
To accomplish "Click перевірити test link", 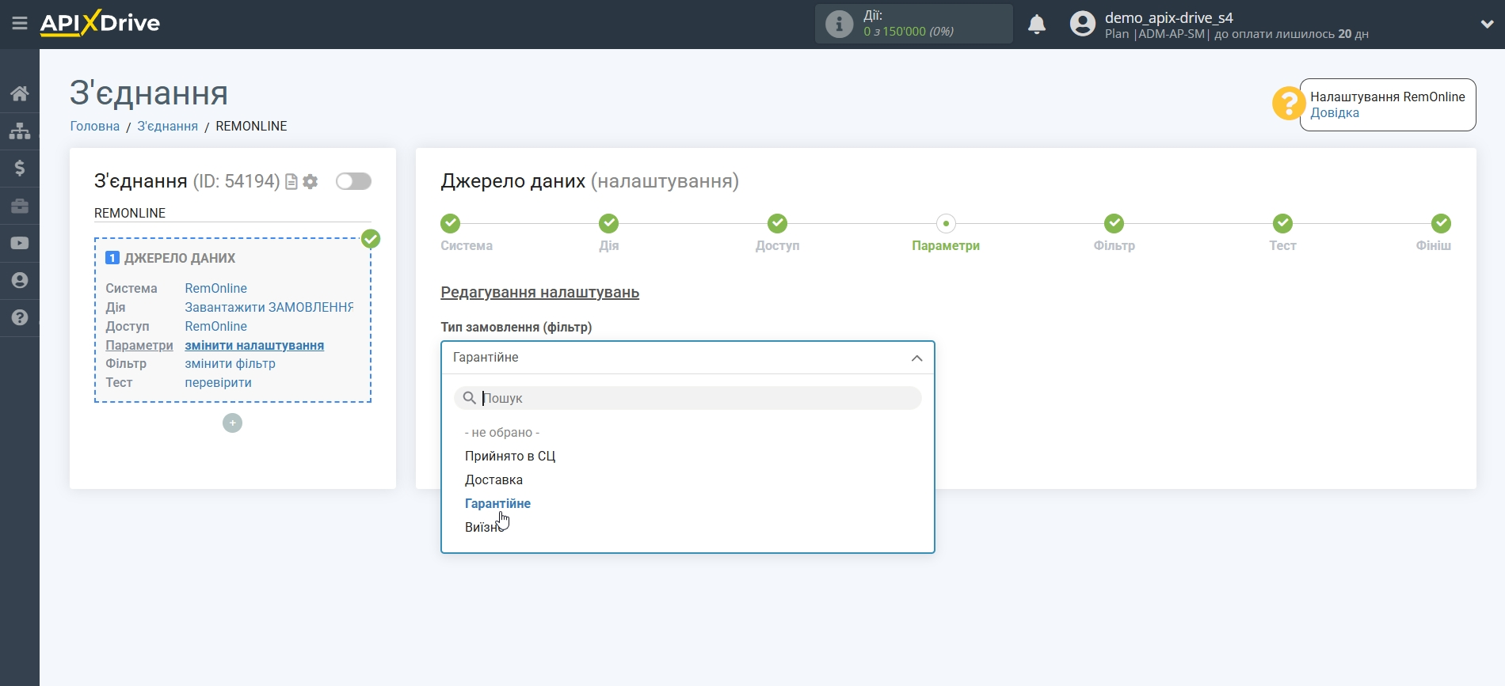I will tap(218, 382).
